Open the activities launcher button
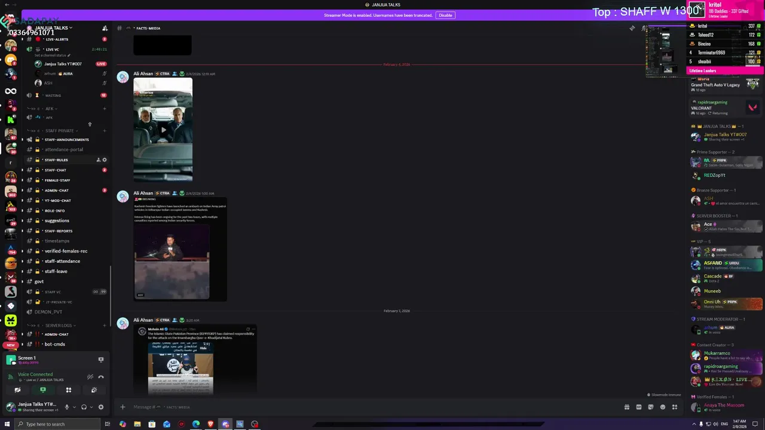Image resolution: width=765 pixels, height=430 pixels. coord(68,390)
